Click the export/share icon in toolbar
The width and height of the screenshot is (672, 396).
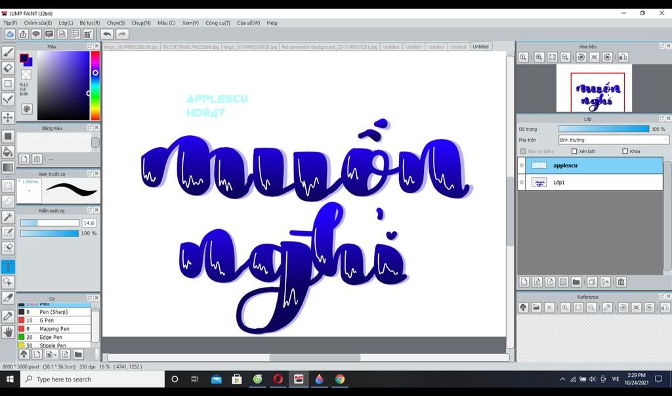click(23, 34)
